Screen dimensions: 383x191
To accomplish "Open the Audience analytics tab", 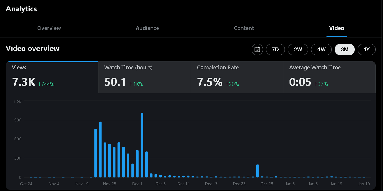I will pyautogui.click(x=147, y=28).
